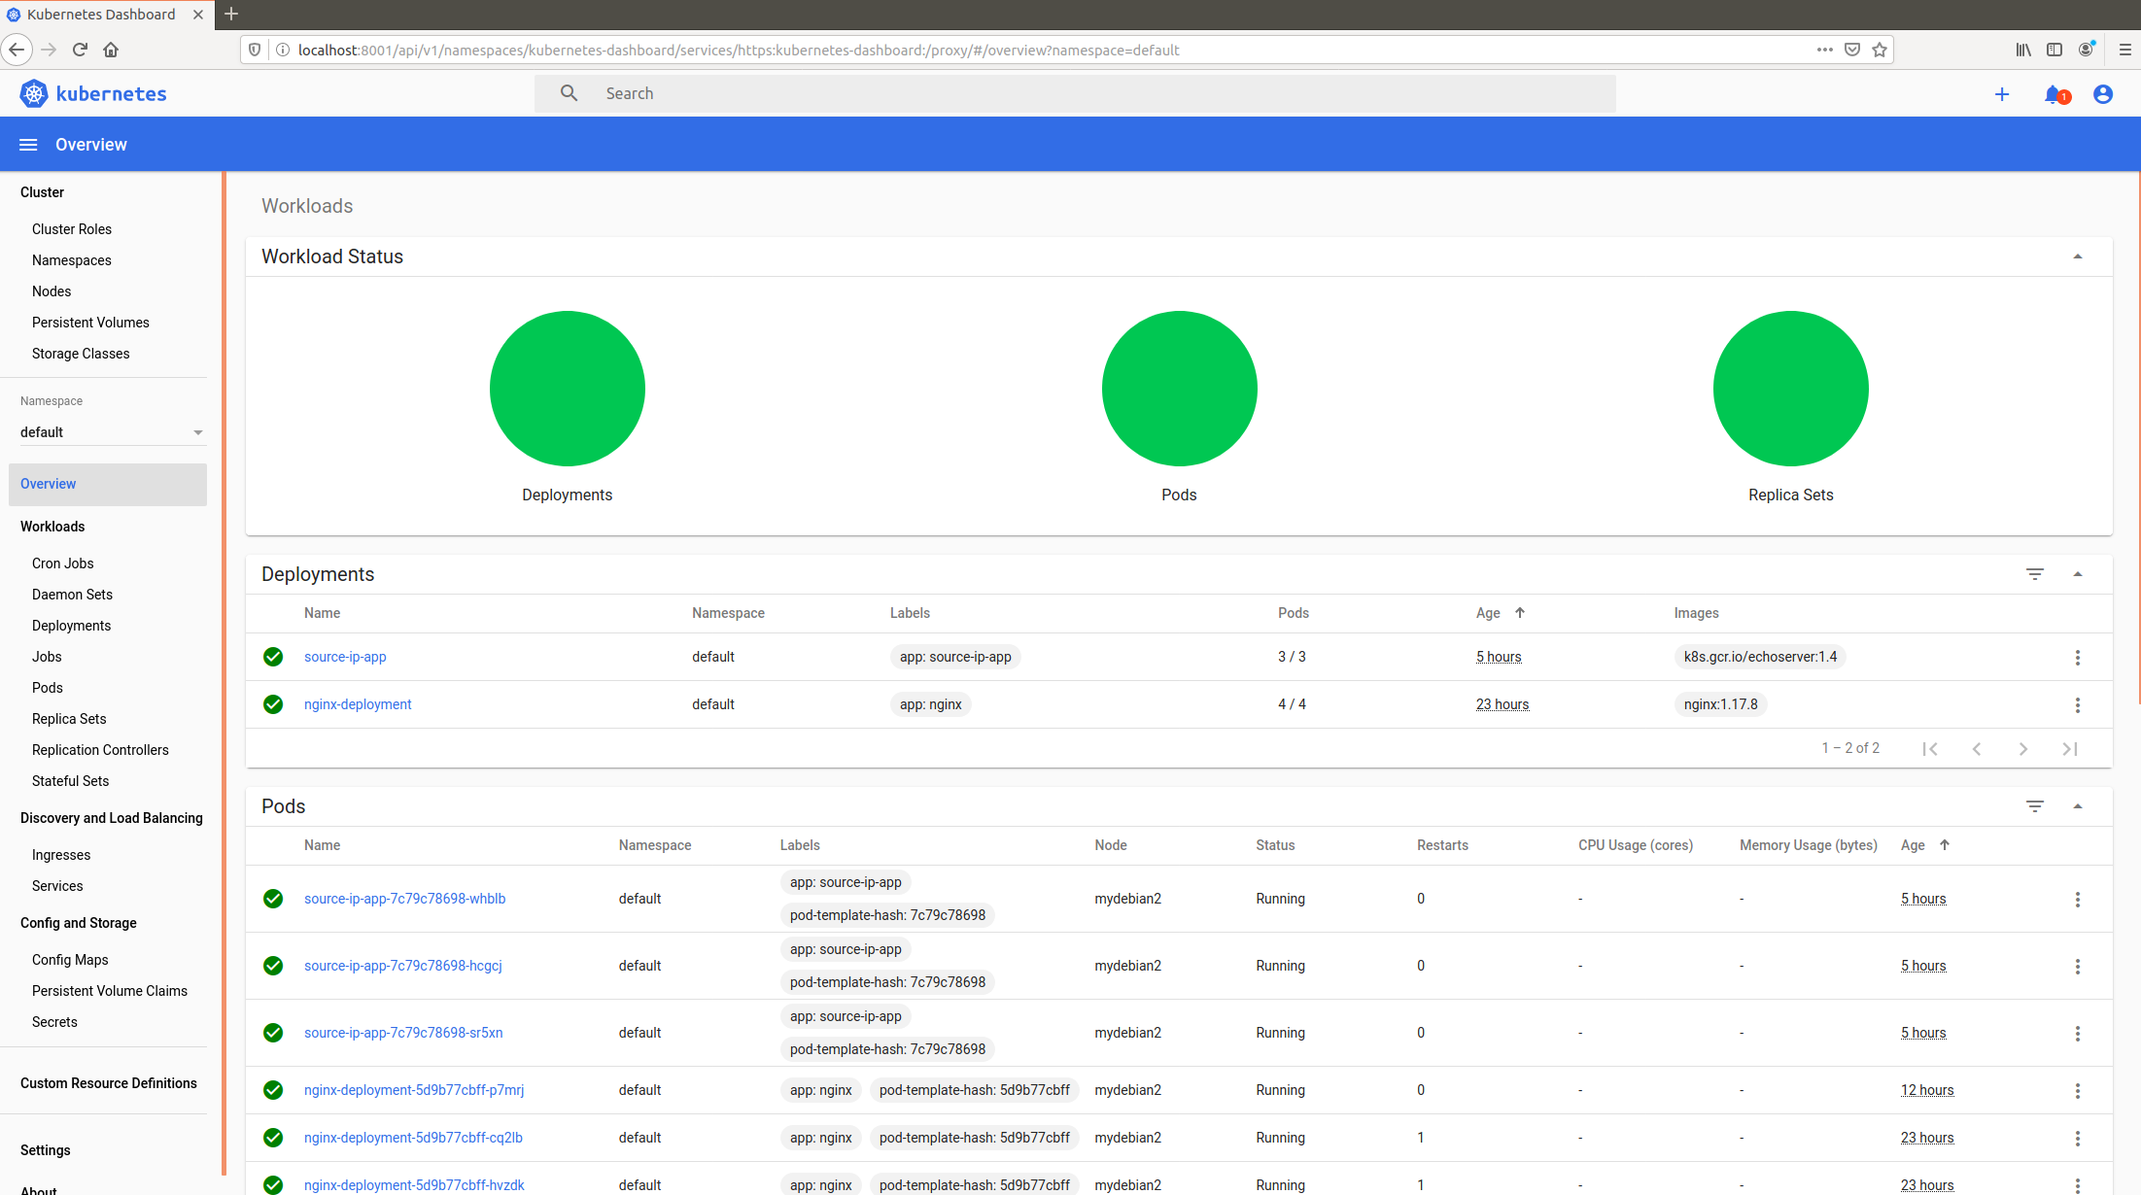Click the Pods table filter icon
The height and width of the screenshot is (1195, 2141).
click(x=2035, y=806)
